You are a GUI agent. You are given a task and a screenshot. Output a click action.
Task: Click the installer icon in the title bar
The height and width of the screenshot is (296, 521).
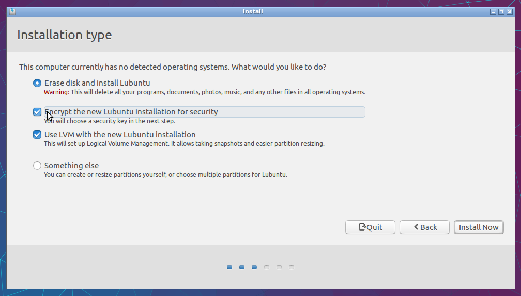tap(12, 12)
